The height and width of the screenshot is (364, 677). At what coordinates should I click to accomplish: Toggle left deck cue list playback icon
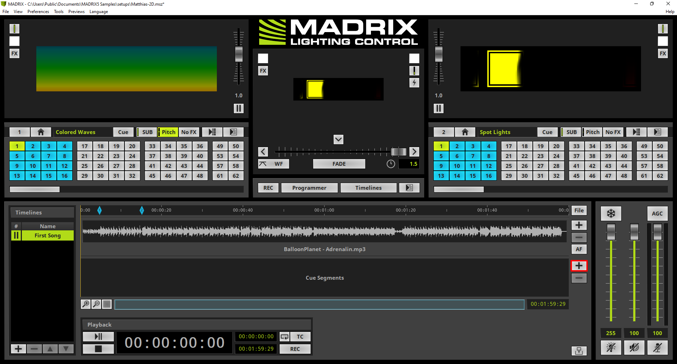[x=212, y=132]
